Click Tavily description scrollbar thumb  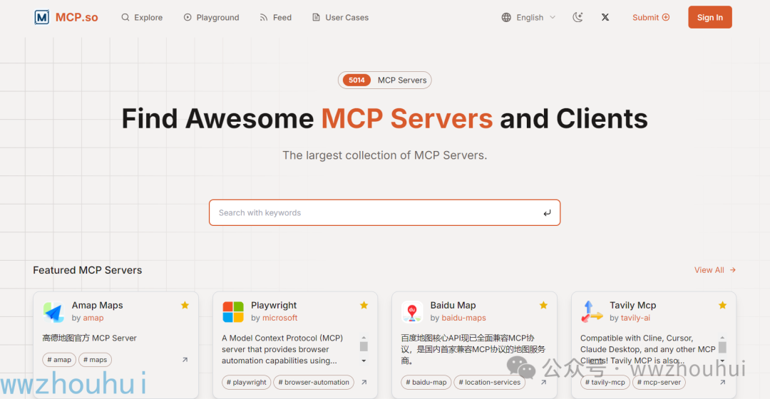coord(722,348)
